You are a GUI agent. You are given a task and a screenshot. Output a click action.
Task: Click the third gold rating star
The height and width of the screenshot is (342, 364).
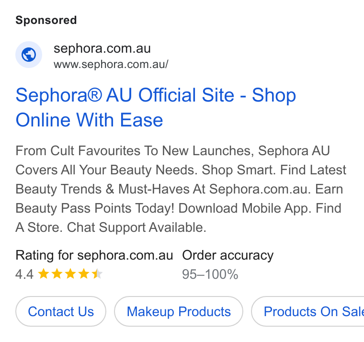70,274
